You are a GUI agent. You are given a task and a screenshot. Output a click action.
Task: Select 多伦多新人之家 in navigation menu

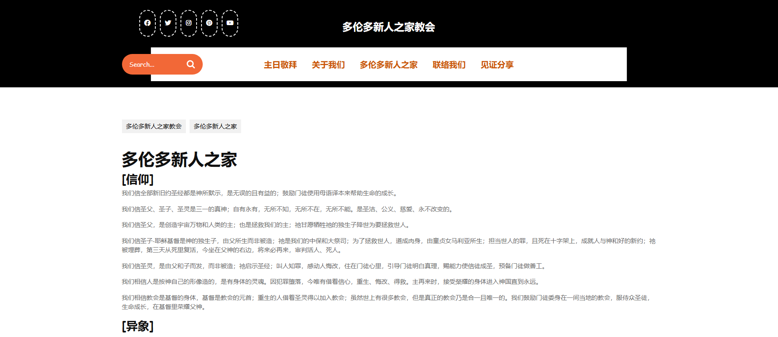coord(389,65)
